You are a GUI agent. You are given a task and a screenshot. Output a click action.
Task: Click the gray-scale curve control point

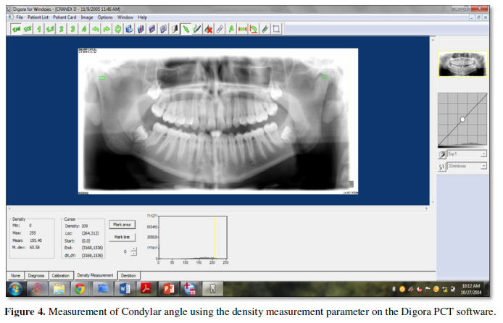[x=462, y=119]
